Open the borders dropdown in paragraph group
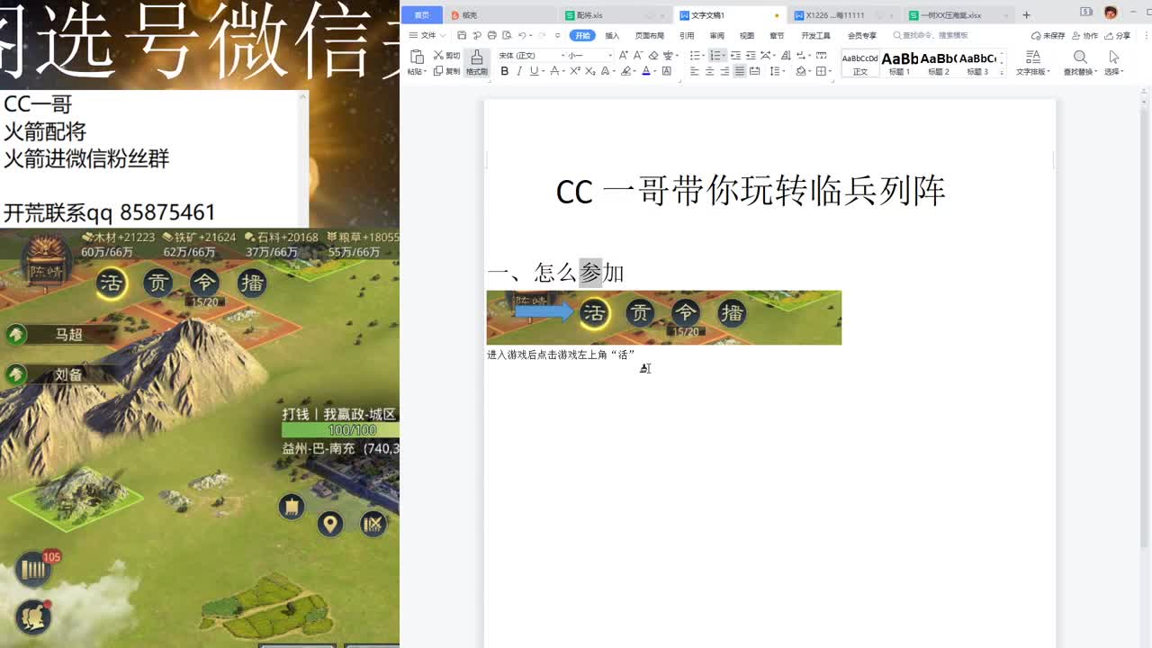Image resolution: width=1152 pixels, height=648 pixels. (829, 71)
